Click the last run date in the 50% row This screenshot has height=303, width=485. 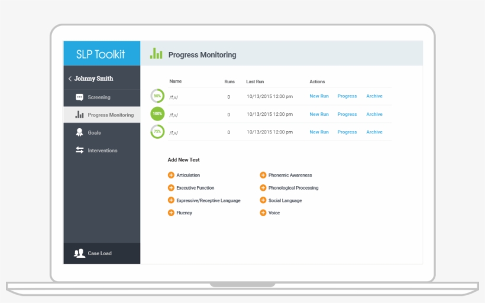pos(270,96)
